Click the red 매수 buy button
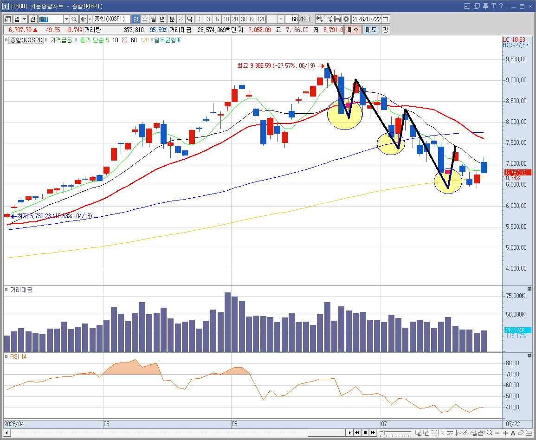Screen dimensions: 536x440 click(353, 30)
